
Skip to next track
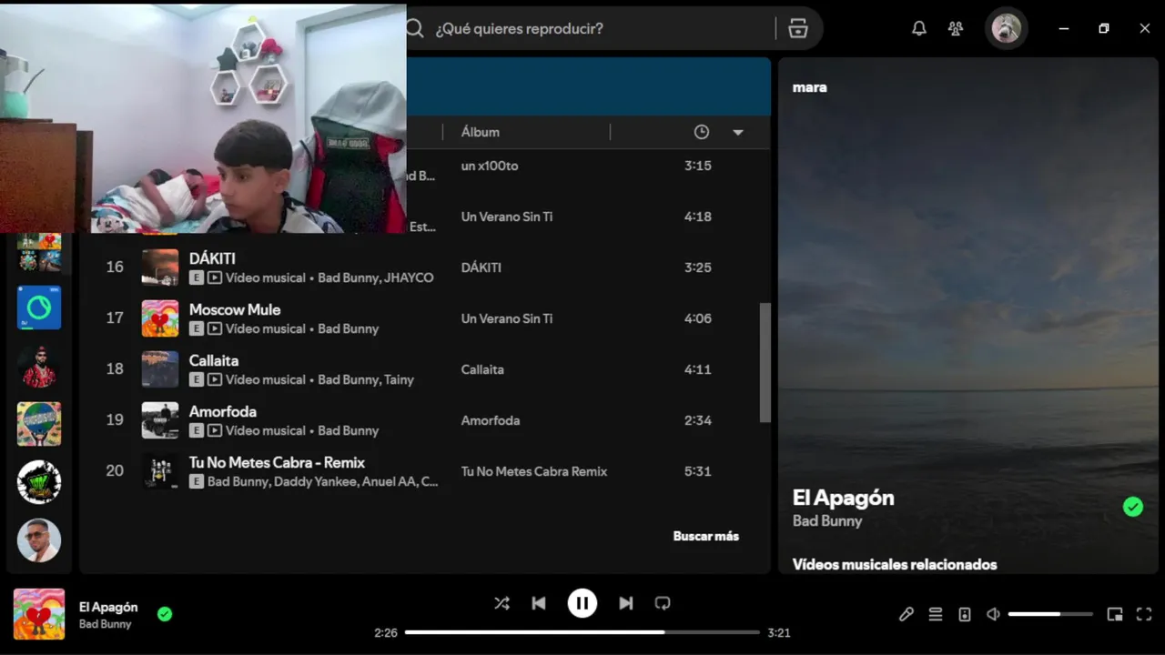click(x=625, y=603)
